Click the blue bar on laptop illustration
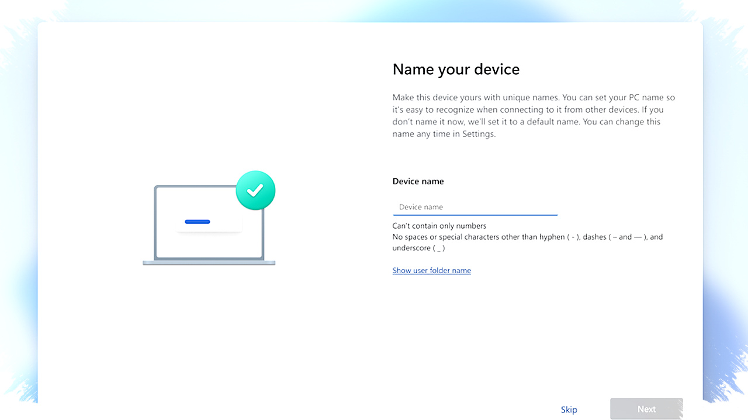The height and width of the screenshot is (420, 748). point(198,222)
